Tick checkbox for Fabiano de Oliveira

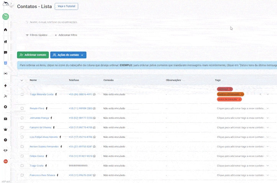22,127
